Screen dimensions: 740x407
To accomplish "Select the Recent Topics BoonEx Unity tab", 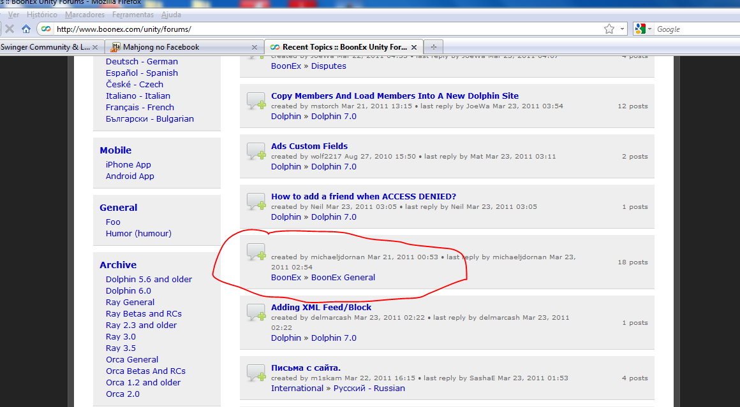I will pos(343,47).
